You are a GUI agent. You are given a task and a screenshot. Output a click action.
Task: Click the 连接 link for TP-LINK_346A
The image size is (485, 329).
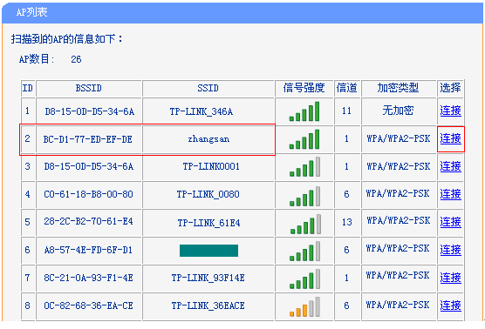[450, 111]
